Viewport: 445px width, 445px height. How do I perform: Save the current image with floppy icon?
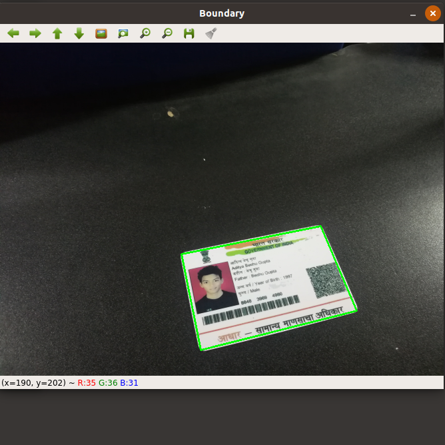click(x=189, y=33)
